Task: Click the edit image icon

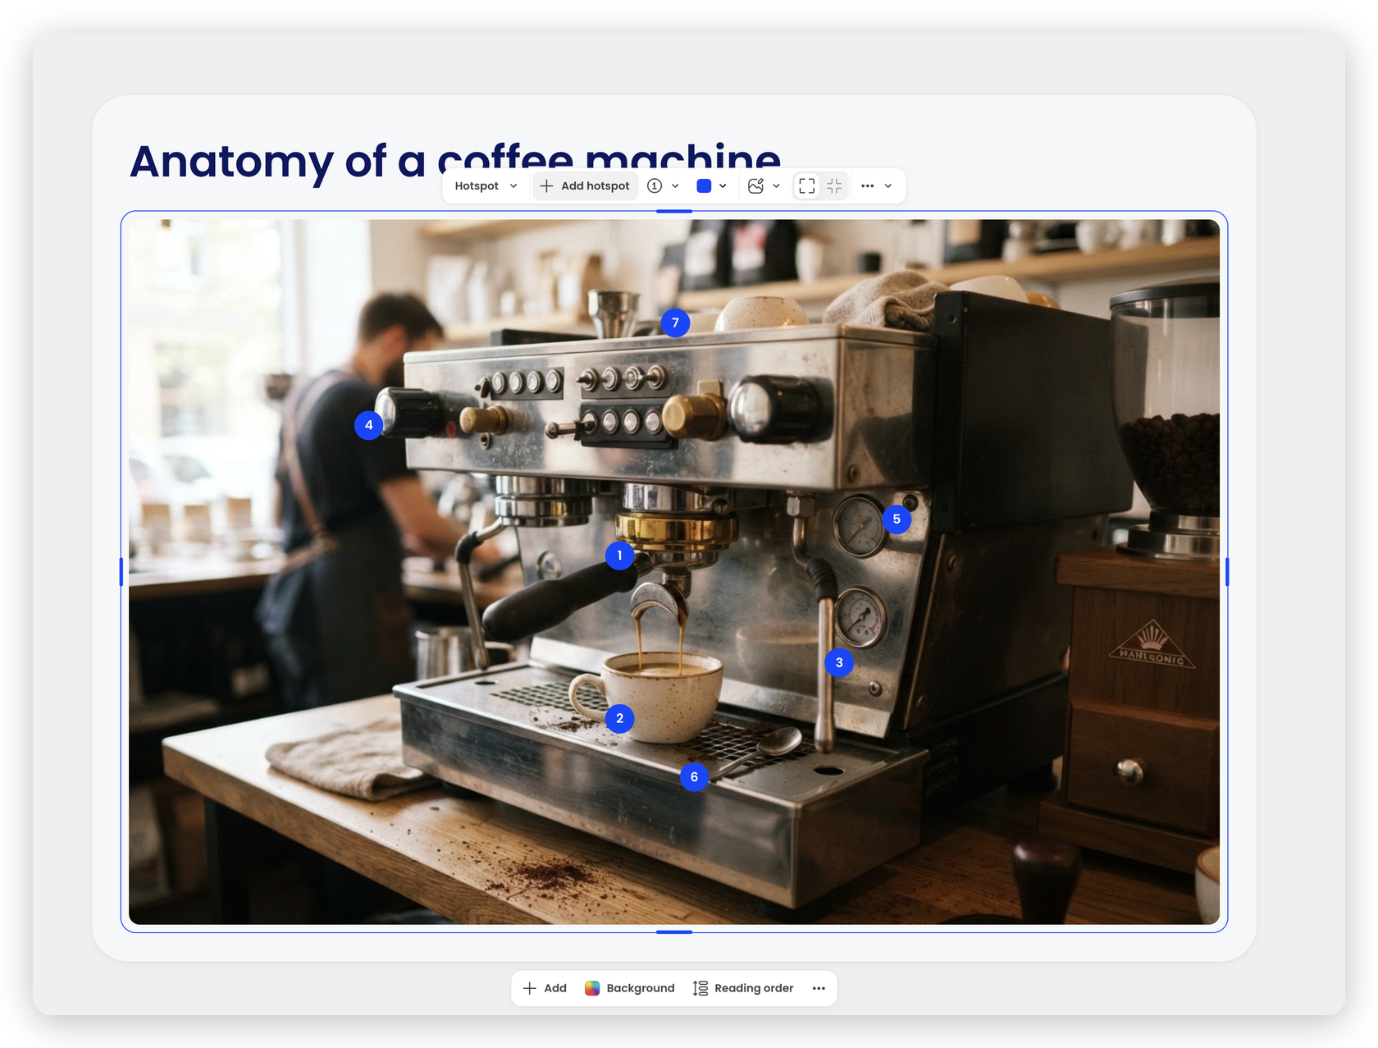Action: pyautogui.click(x=756, y=186)
